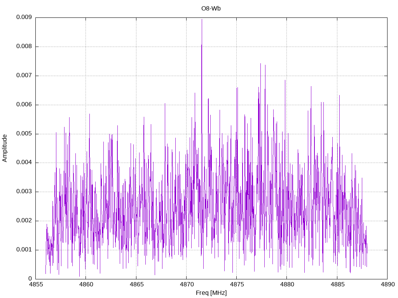Click the 0.002 y-axis tick label
This screenshot has height=298, width=398.
24,221
